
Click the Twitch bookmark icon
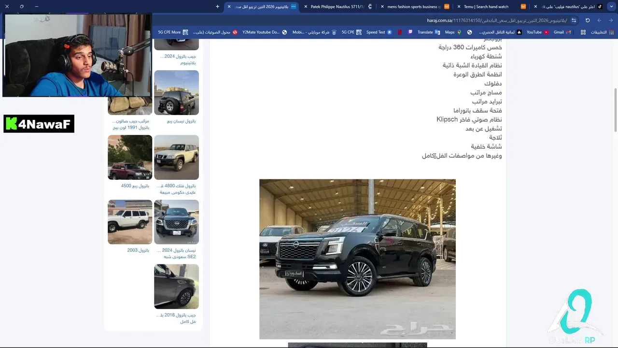(410, 32)
